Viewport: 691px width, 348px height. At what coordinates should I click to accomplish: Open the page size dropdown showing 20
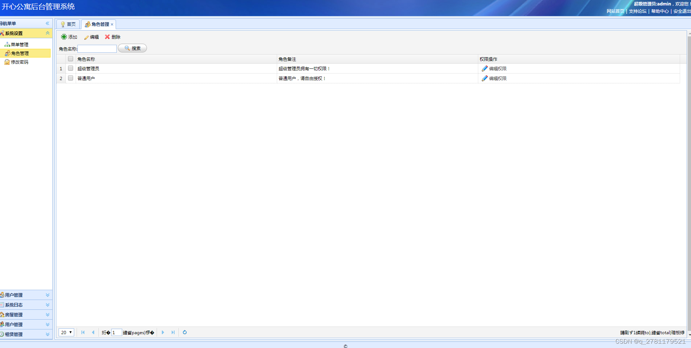coord(66,332)
